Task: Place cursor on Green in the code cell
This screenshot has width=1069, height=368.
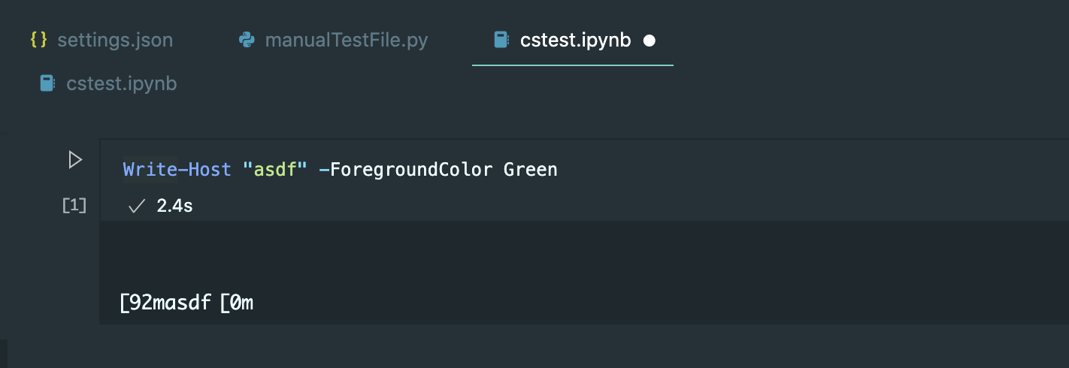Action: click(530, 170)
